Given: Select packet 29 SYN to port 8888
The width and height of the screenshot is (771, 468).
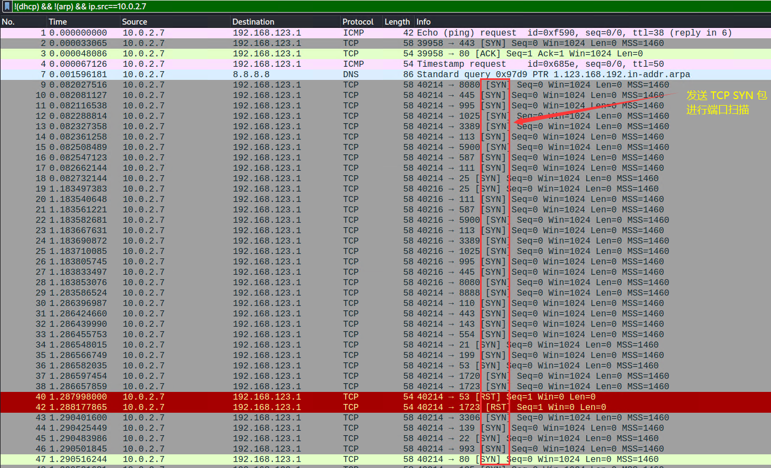Looking at the screenshot, I should [385, 293].
